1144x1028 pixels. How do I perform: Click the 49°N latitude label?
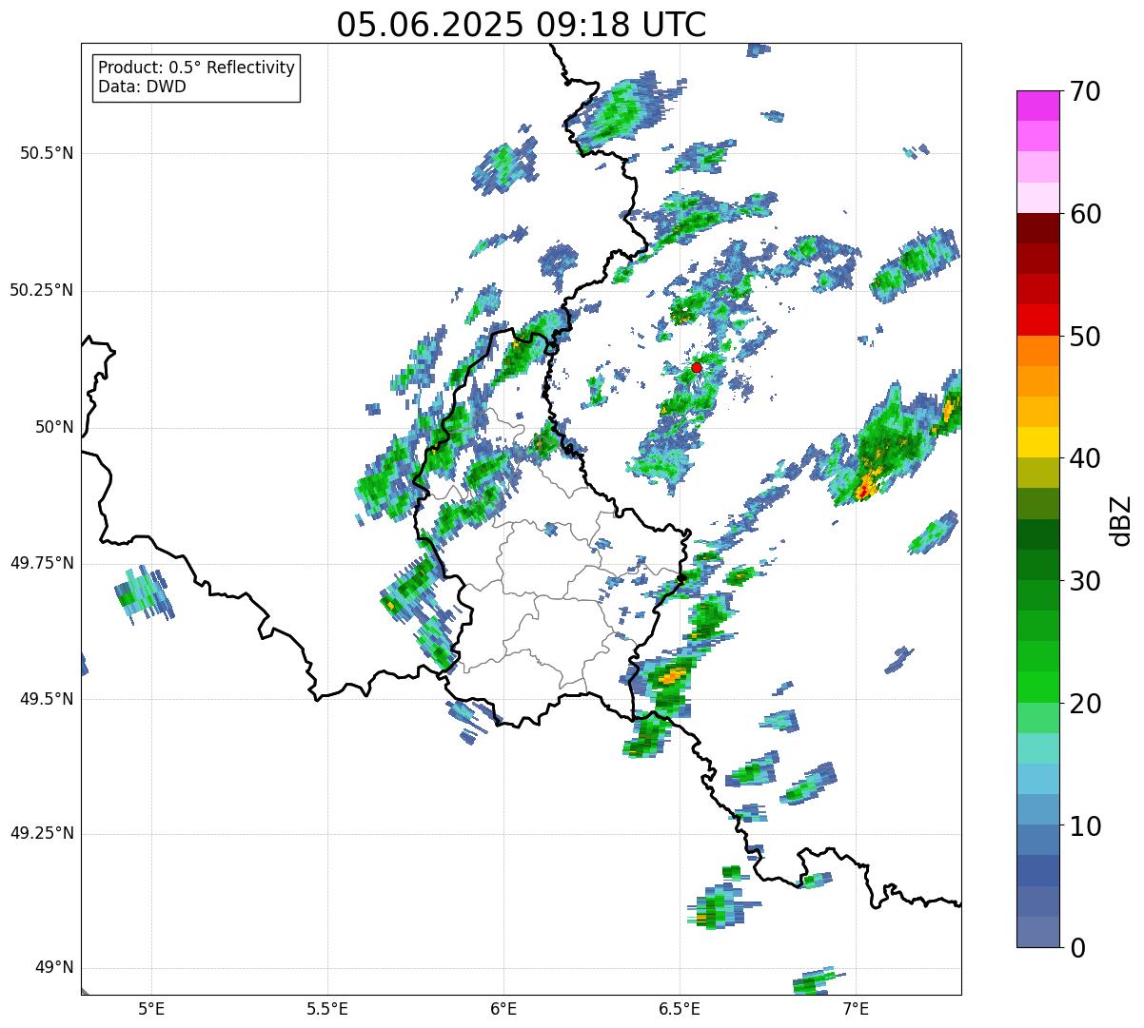click(54, 968)
